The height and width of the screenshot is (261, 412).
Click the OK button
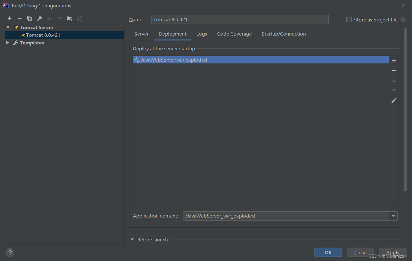pyautogui.click(x=328, y=252)
